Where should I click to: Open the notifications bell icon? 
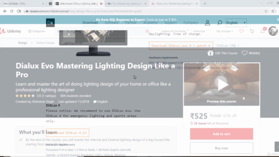[262, 31]
